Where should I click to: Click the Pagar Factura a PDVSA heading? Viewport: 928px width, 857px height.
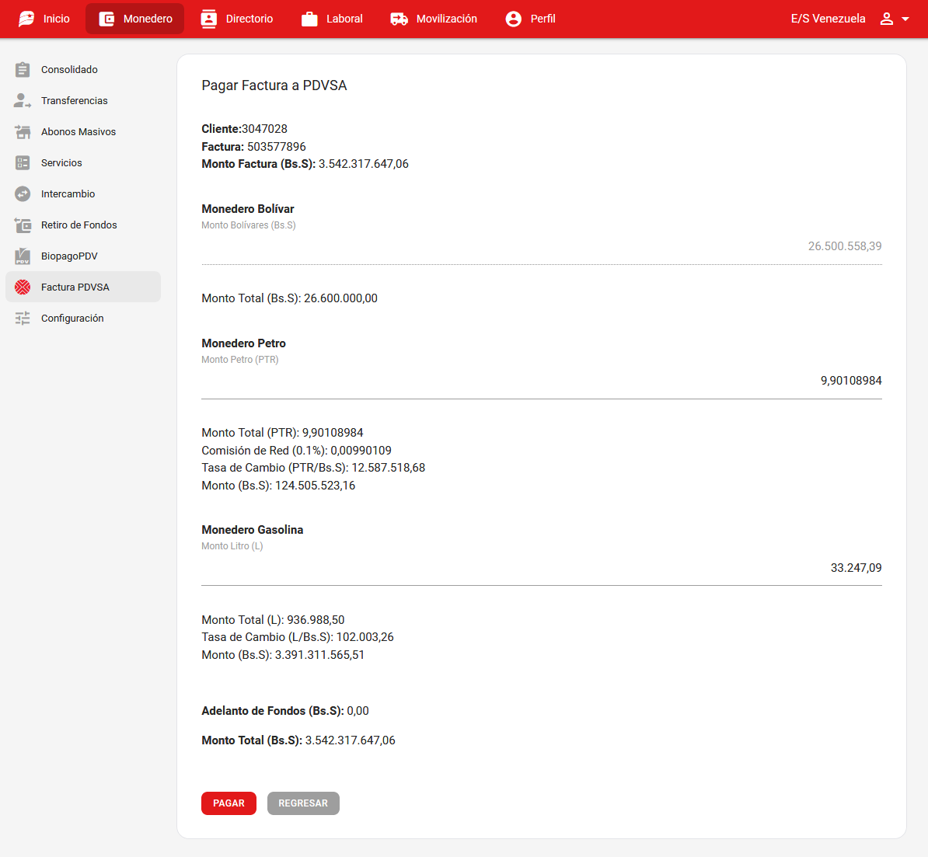(274, 85)
